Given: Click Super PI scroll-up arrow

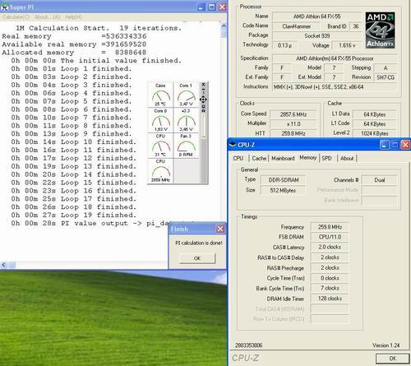Looking at the screenshot, I should [x=224, y=26].
